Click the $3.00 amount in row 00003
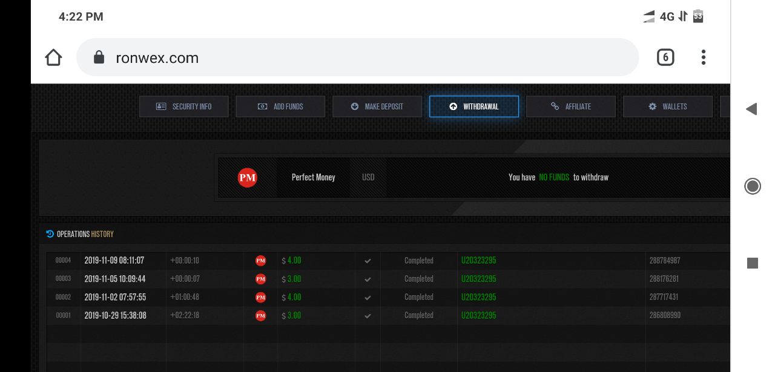The height and width of the screenshot is (372, 775). click(x=292, y=279)
